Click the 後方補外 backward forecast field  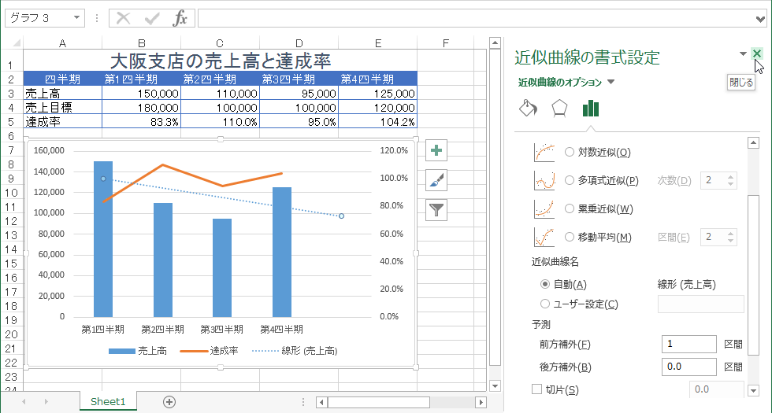[x=688, y=367]
